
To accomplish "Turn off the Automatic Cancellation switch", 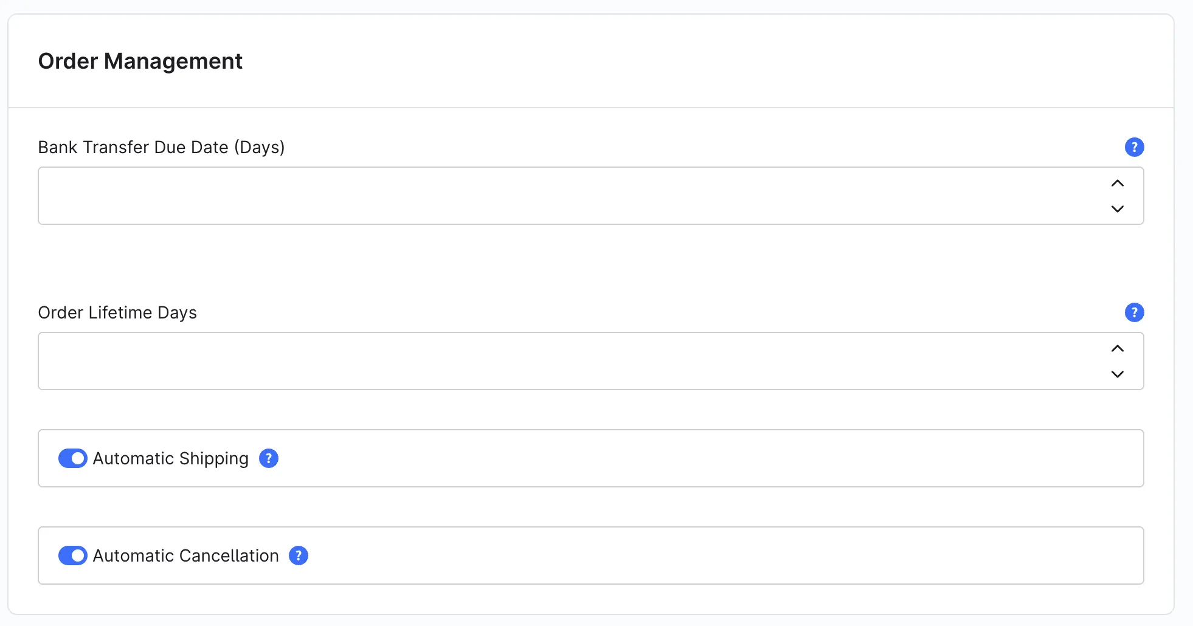I will pyautogui.click(x=73, y=555).
